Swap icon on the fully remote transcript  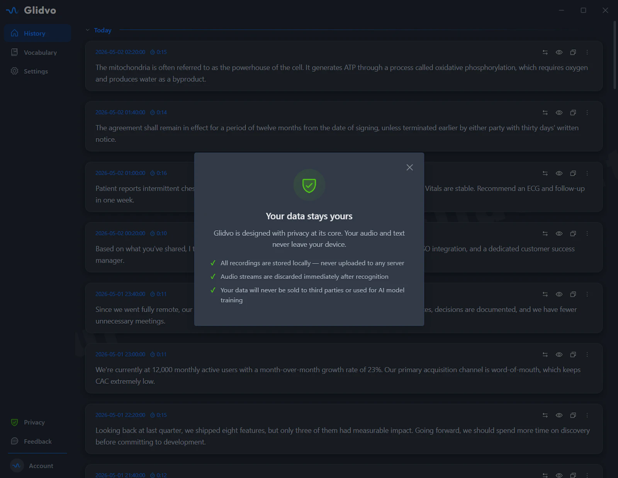click(x=545, y=294)
